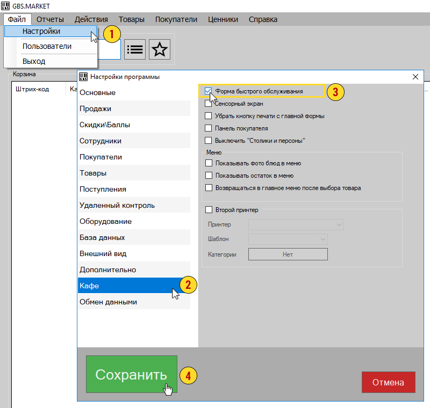Check Возвращаться в главное меню после выбора товара
Image resolution: width=430 pixels, height=408 pixels.
pyautogui.click(x=209, y=188)
